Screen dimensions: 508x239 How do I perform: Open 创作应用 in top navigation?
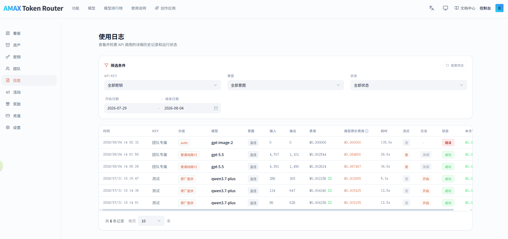165,8
